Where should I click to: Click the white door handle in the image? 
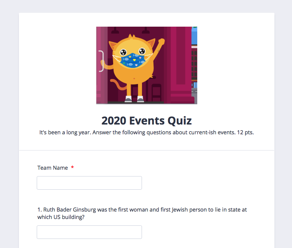pos(100,61)
